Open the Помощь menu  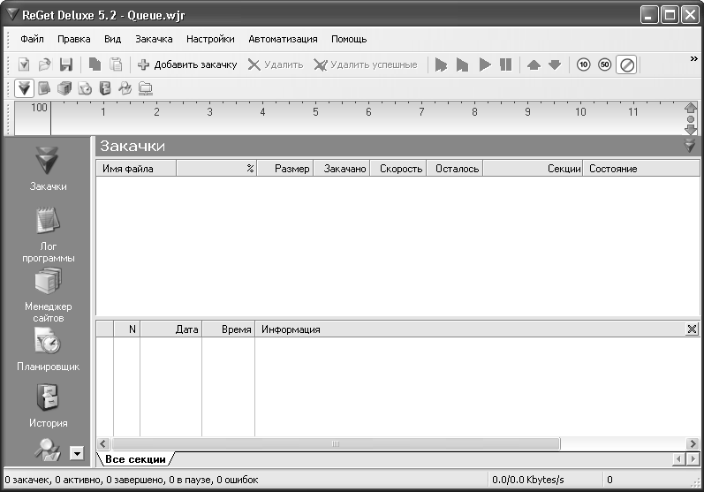tap(349, 40)
